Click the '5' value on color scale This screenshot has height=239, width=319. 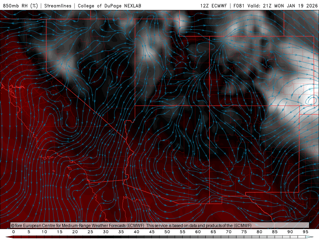click(29, 232)
